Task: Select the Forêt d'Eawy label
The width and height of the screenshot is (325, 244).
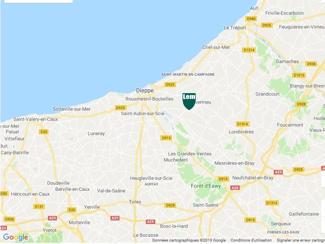Action: [x=206, y=186]
